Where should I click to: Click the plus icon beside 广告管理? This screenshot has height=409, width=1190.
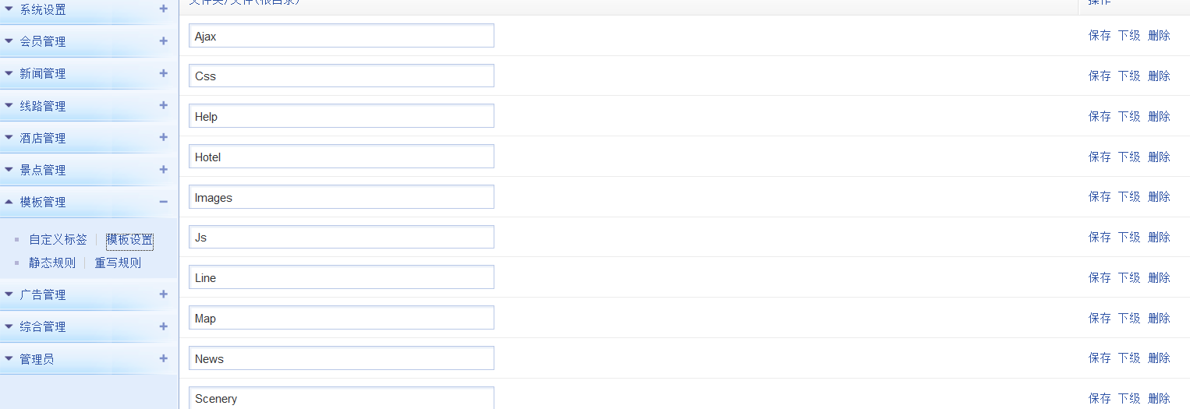(163, 294)
